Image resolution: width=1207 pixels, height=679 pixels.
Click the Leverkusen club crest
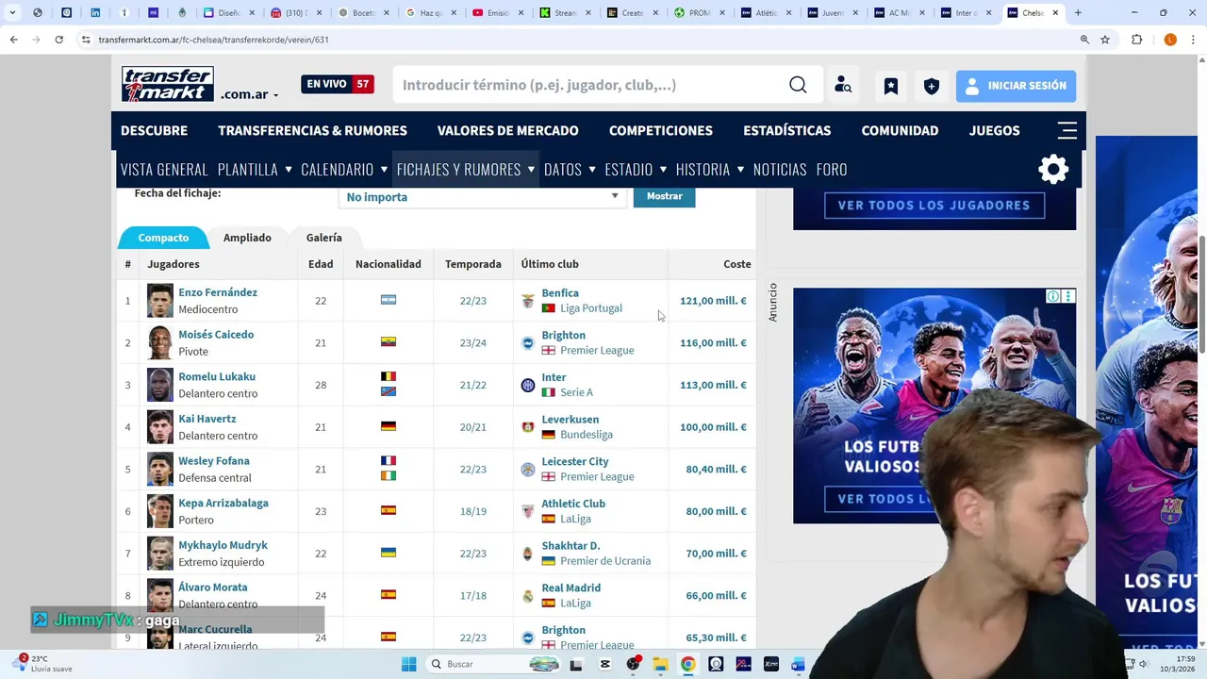(x=528, y=427)
